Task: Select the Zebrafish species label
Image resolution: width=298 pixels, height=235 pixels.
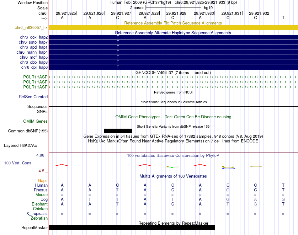Action: click(39, 218)
